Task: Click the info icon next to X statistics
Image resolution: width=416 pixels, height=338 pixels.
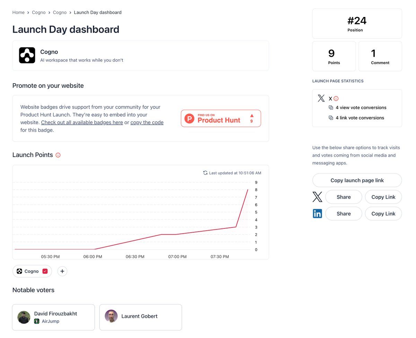Action: click(336, 98)
